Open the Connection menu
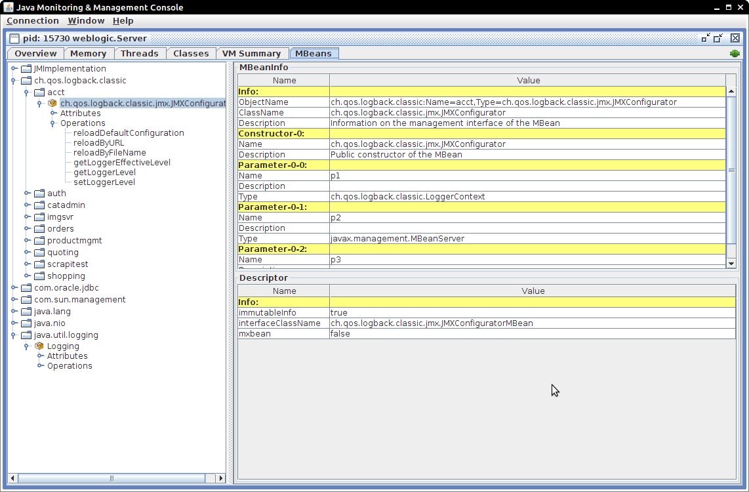 [x=33, y=21]
